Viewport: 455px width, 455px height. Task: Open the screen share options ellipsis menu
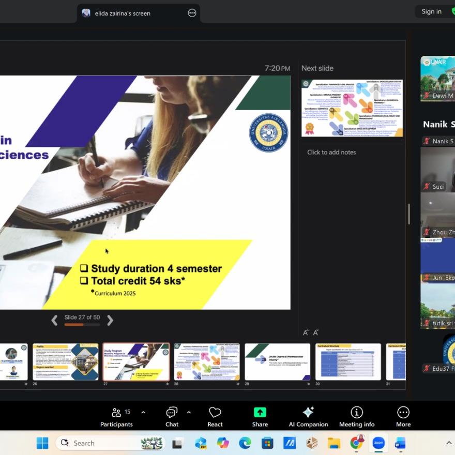(x=192, y=13)
